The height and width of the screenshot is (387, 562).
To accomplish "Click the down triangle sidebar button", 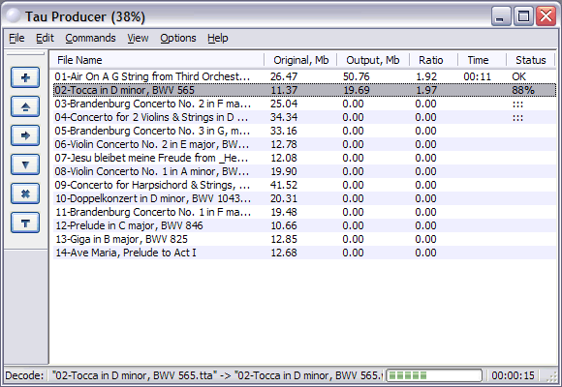I will click(25, 164).
